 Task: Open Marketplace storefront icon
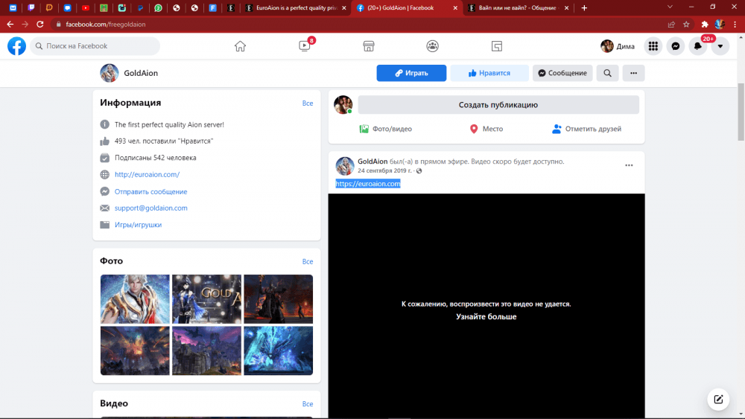pyautogui.click(x=368, y=46)
